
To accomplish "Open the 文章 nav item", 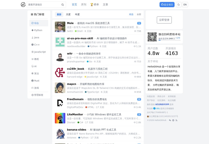I will [106, 4].
